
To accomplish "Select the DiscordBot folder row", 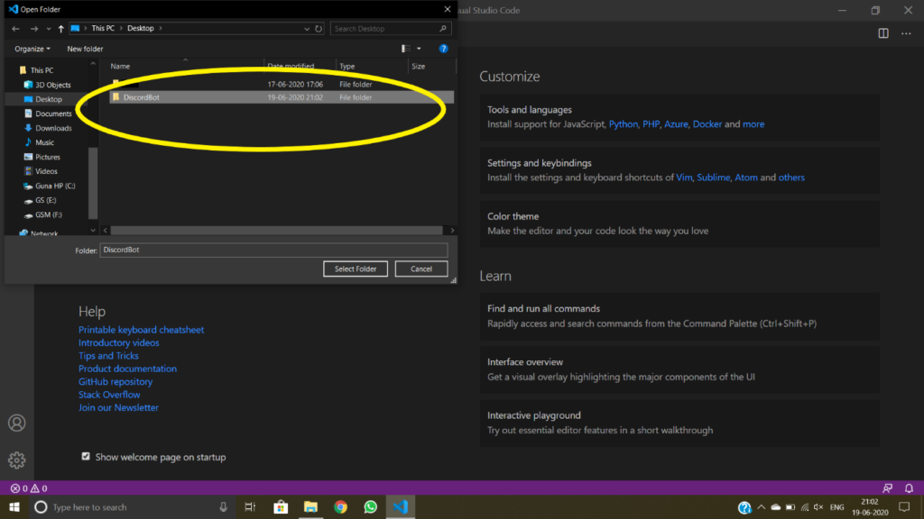I will point(282,97).
